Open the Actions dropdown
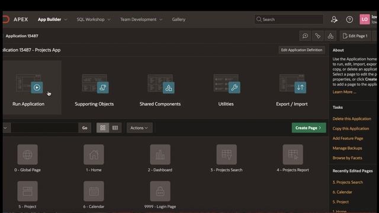The image size is (379, 213). 139,128
